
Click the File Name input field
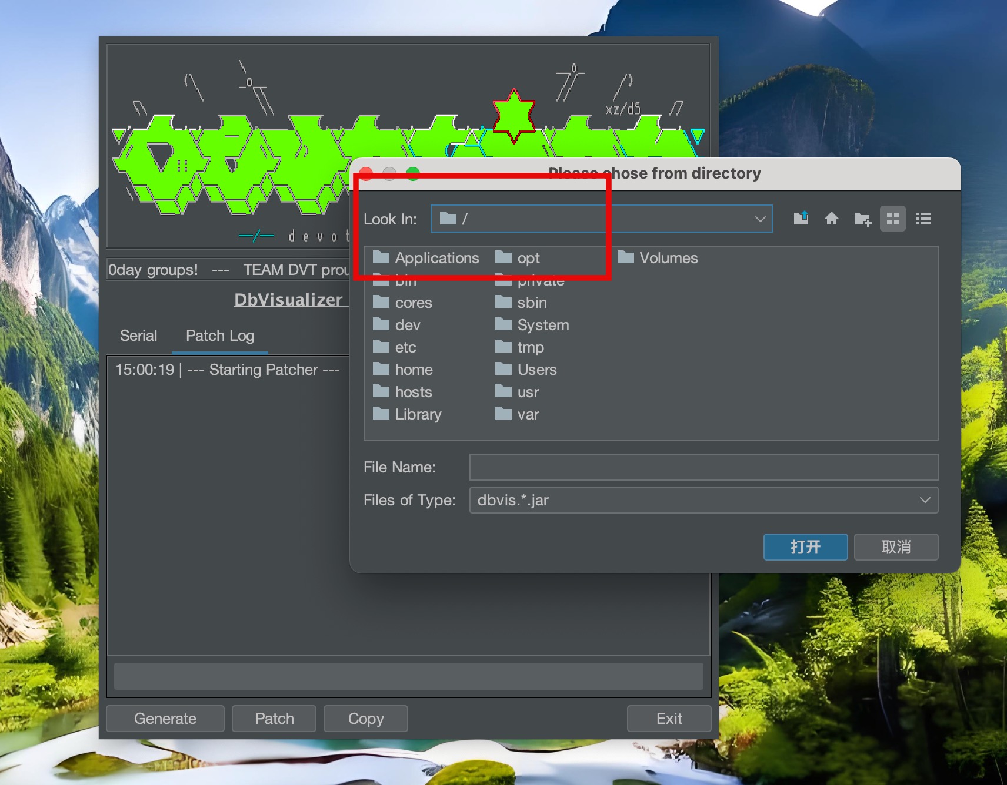click(703, 467)
